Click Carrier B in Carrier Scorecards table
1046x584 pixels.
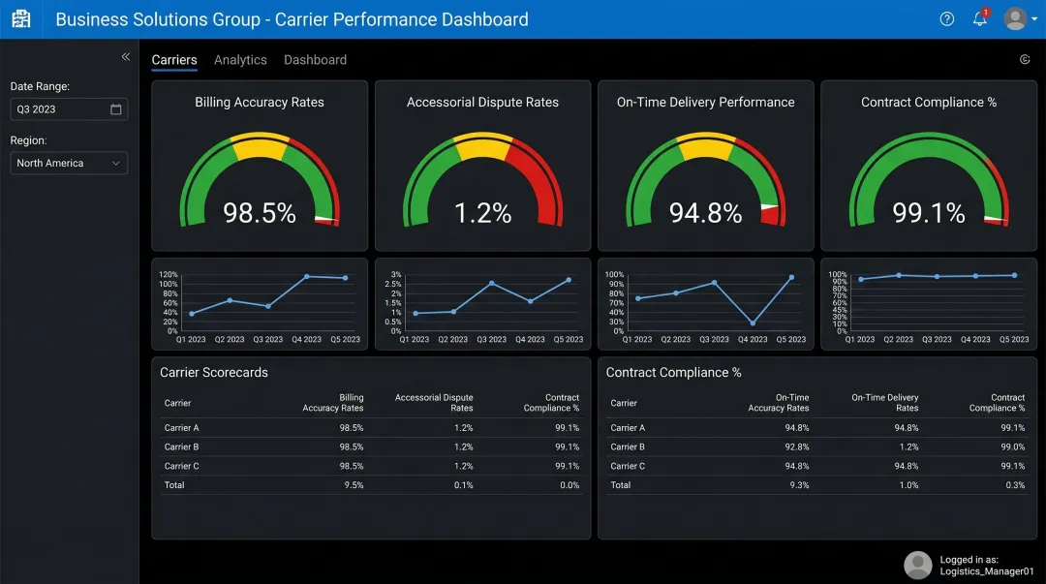point(181,447)
